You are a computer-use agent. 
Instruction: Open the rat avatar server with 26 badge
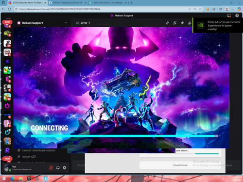click(x=7, y=43)
